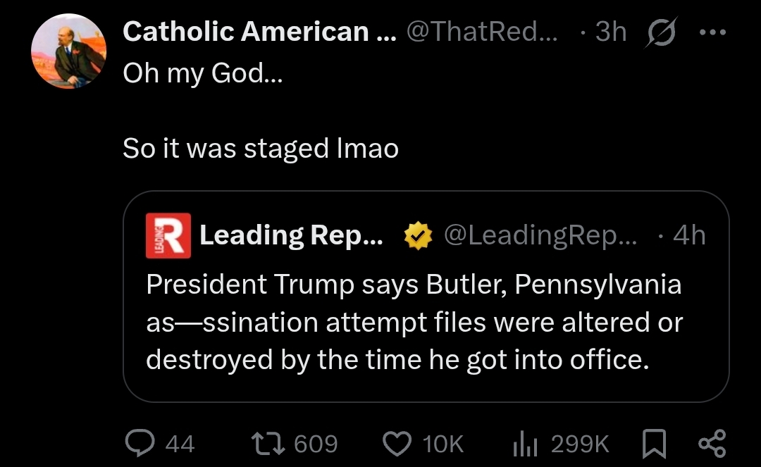Click the 4h timestamp in quoted tweet
The width and height of the screenshot is (761, 467).
(x=689, y=235)
